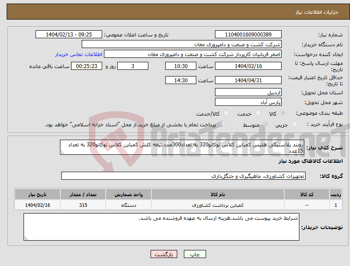
Task: Click the item code cell showing --
Action: (307, 205)
